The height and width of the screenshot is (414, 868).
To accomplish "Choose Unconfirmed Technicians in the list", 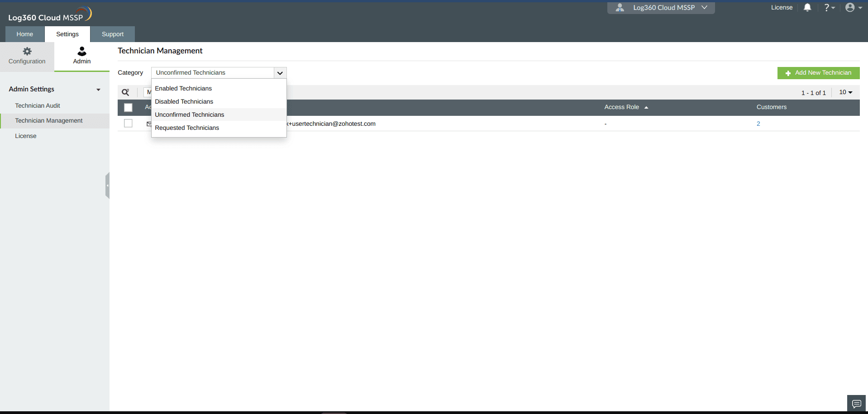I will (x=219, y=114).
